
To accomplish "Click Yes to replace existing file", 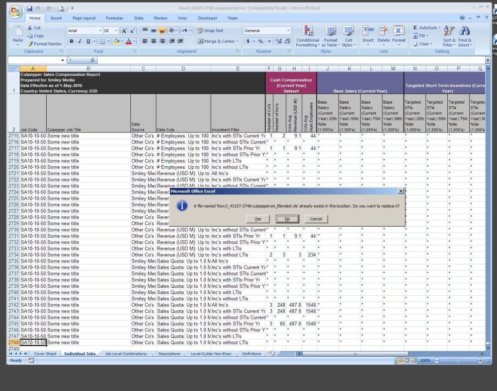I will click(258, 219).
